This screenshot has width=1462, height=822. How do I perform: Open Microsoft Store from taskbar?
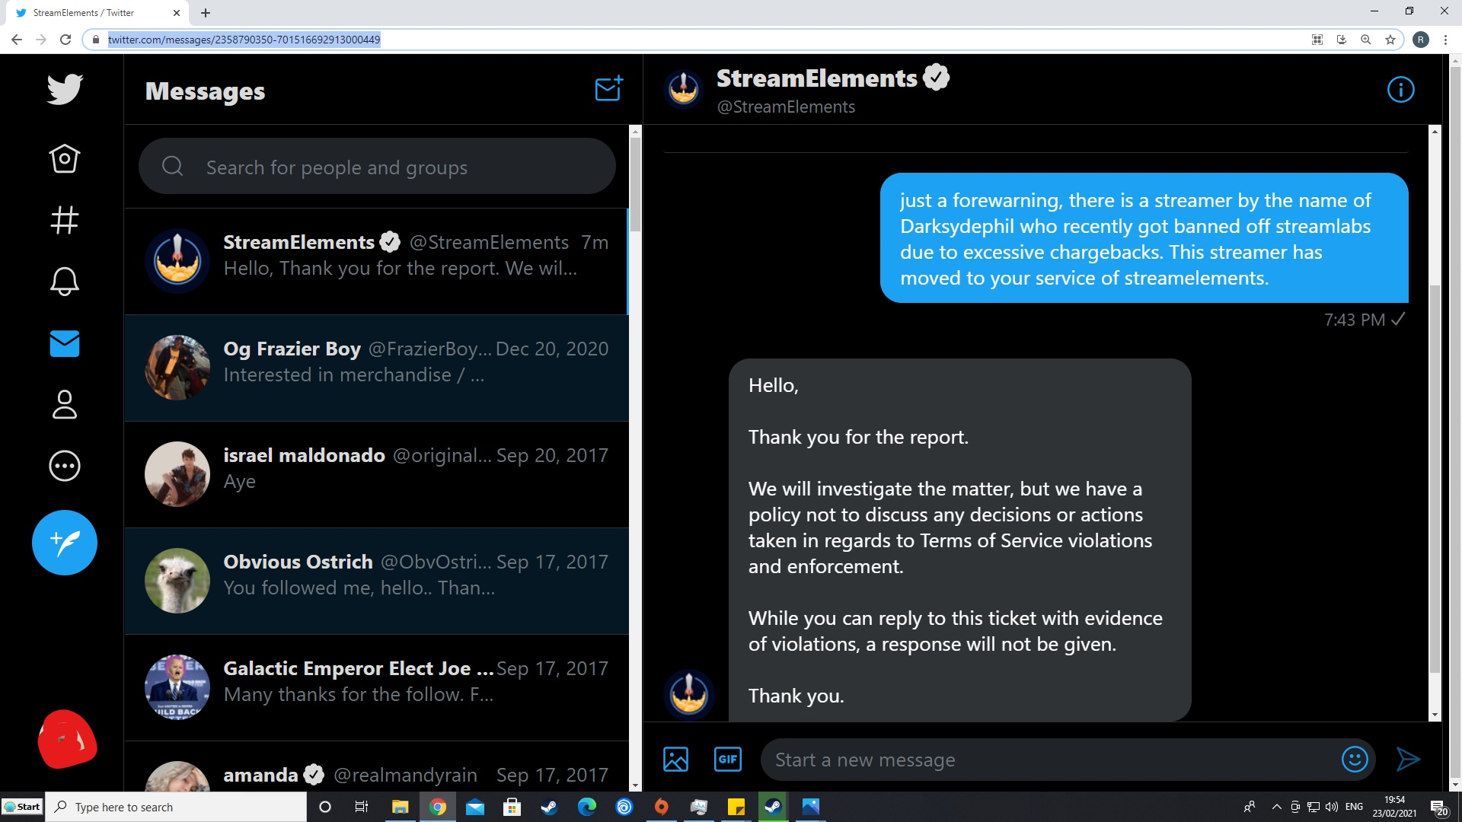click(x=512, y=807)
